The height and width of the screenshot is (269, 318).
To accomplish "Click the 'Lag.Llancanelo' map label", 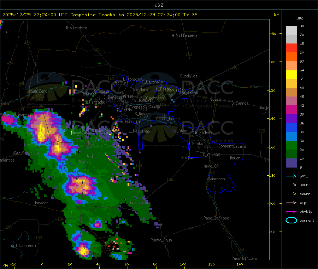I will point(22,246).
